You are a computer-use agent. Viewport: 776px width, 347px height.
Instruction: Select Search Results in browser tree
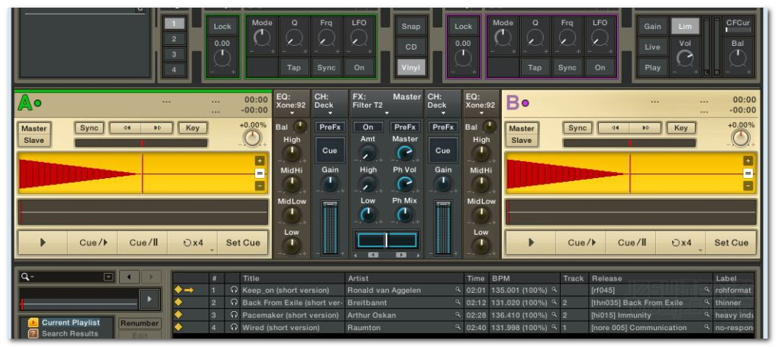point(70,333)
